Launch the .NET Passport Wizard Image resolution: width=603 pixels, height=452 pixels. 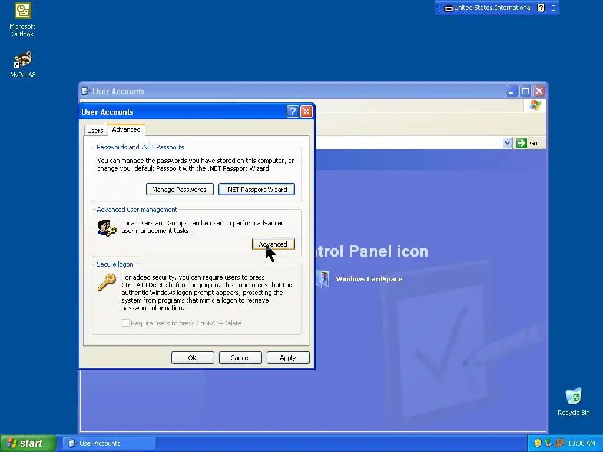(x=257, y=189)
